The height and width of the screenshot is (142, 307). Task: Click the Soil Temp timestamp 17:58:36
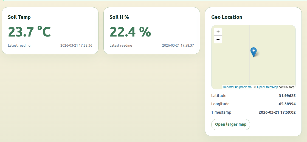(76, 46)
